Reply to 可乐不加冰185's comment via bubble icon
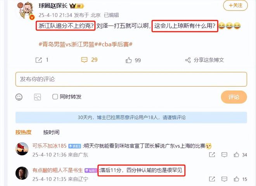 224,155
